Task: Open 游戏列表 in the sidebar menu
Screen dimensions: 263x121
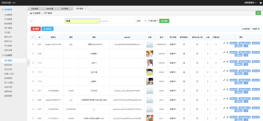Action: [8, 65]
